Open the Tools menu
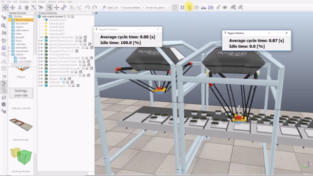This screenshot has height=176, width=313. point(34,1)
